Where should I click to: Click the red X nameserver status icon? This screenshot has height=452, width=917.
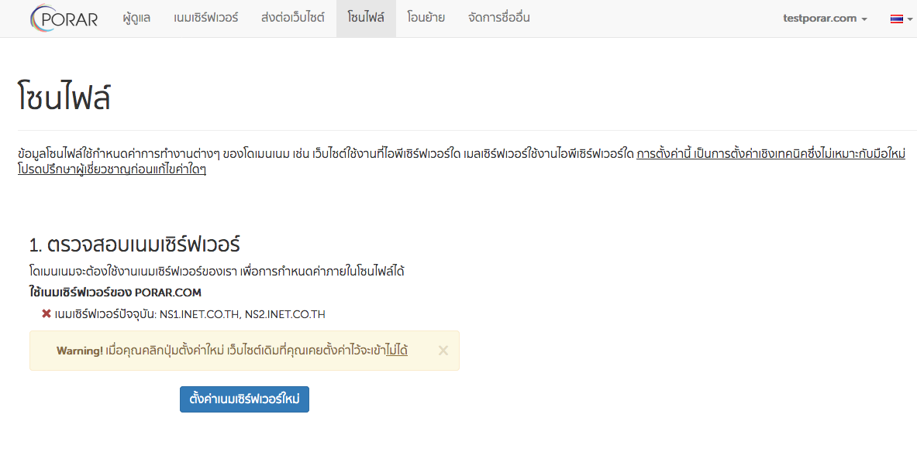(47, 313)
